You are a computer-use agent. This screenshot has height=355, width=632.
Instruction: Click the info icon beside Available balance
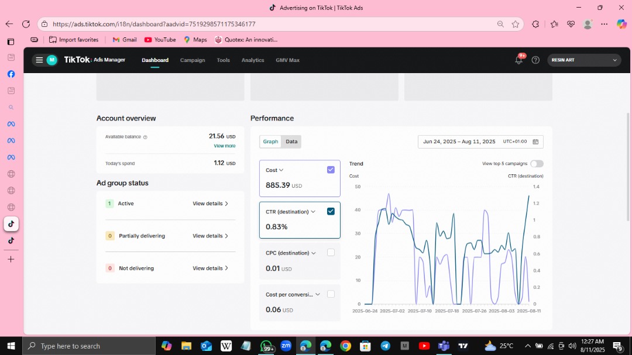[145, 137]
